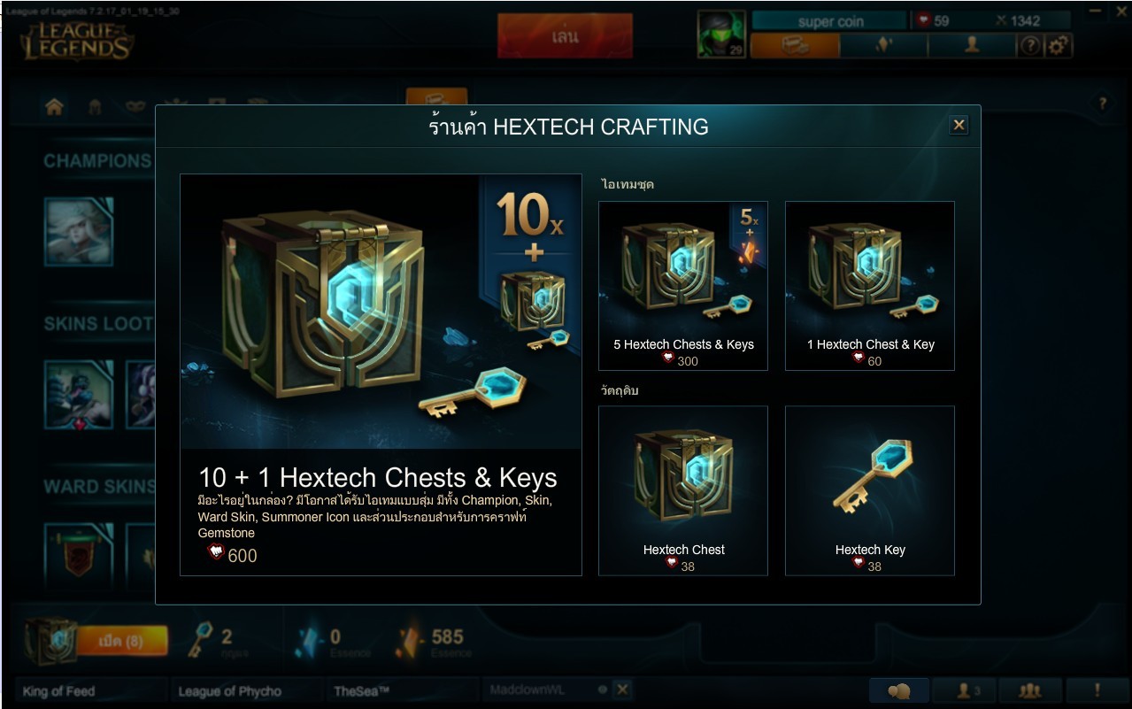Select the 5 Hextech Chests & Keys bundle
1132x709 pixels.
[683, 286]
